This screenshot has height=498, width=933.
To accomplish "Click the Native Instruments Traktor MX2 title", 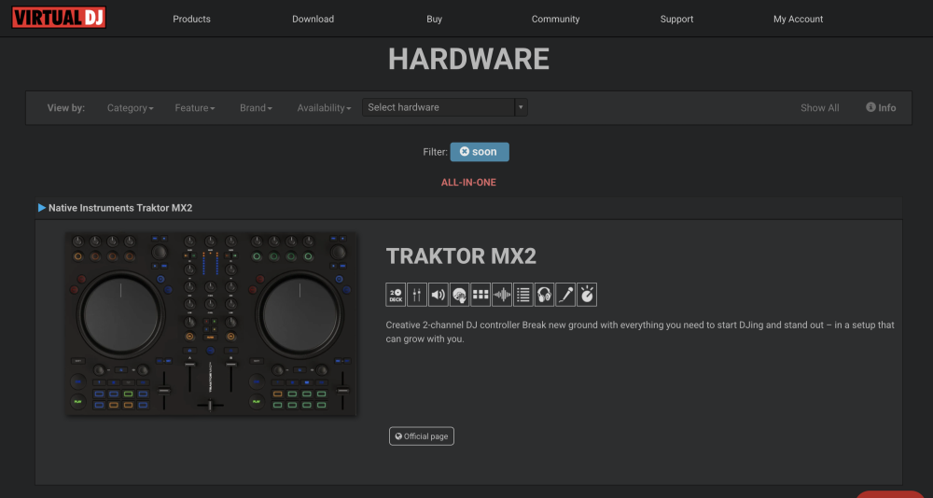I will tap(120, 208).
